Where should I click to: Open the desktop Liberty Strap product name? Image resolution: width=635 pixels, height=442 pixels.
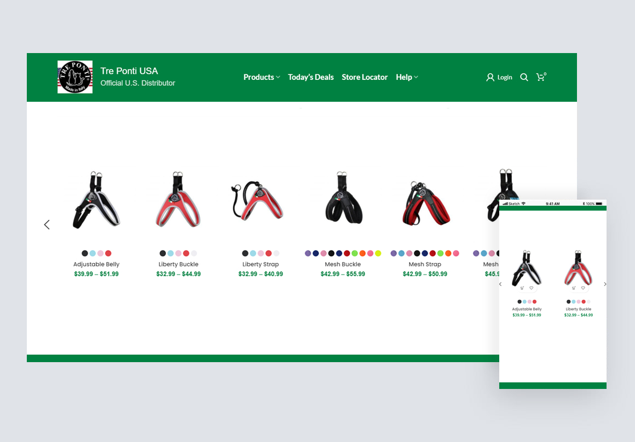(x=261, y=264)
